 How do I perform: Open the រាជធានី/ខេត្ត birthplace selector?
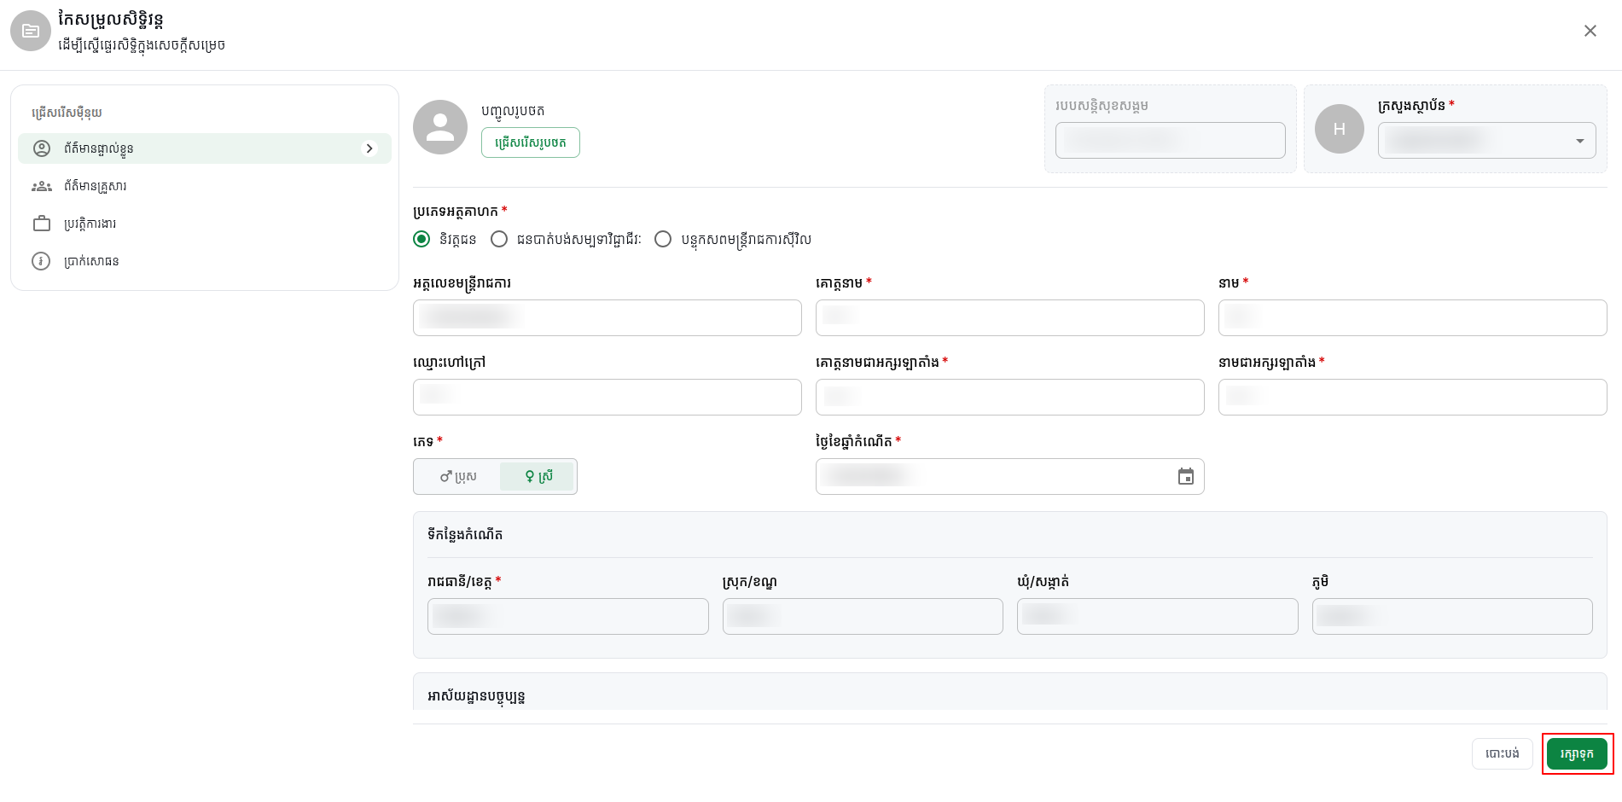pyautogui.click(x=568, y=616)
